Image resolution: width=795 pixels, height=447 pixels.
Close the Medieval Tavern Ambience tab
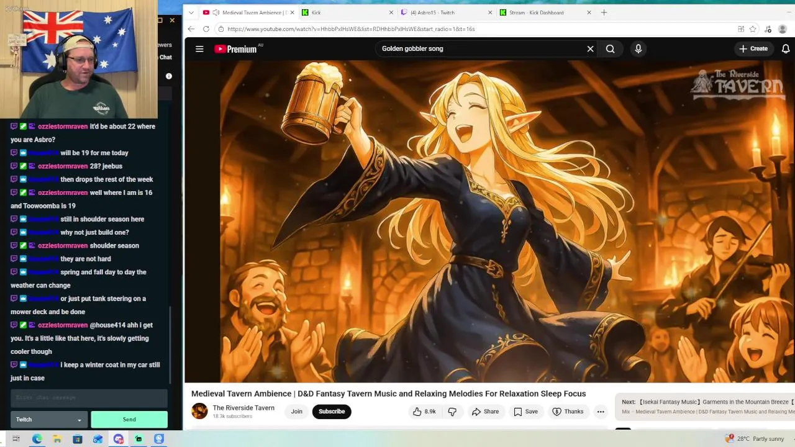tap(292, 12)
